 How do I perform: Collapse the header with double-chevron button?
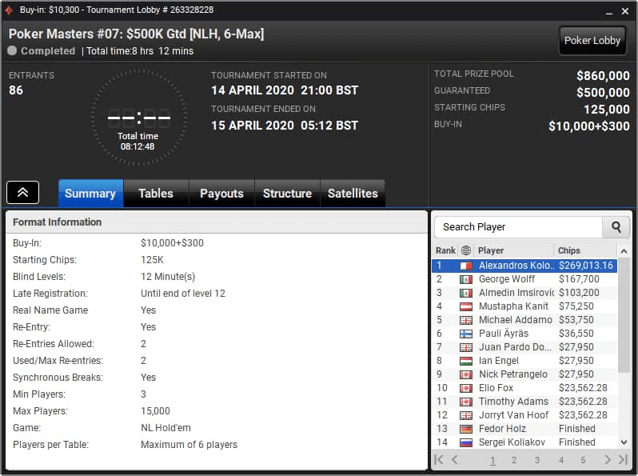(x=22, y=192)
